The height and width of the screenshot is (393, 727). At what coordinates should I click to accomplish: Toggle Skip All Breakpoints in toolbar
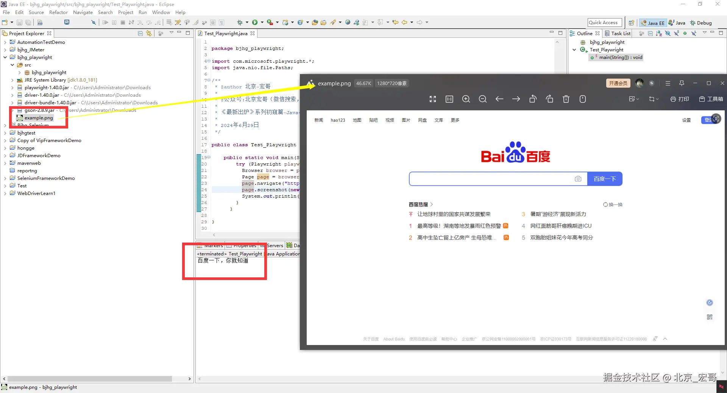[94, 23]
